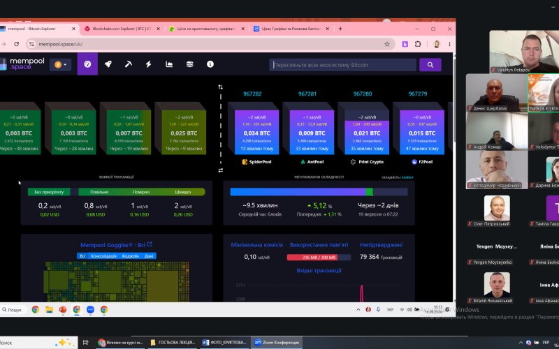The width and height of the screenshot is (559, 349).
Task: Open PowerPoint in shared screen taskbar
Action: (x=63, y=309)
